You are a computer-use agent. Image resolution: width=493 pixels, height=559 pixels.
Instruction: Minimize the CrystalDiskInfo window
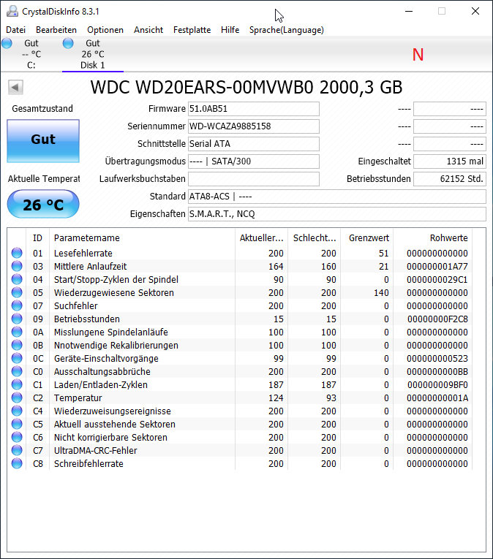point(409,12)
